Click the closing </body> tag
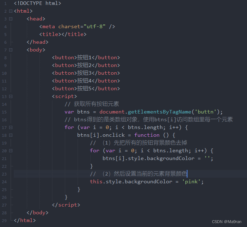 (x=37, y=213)
